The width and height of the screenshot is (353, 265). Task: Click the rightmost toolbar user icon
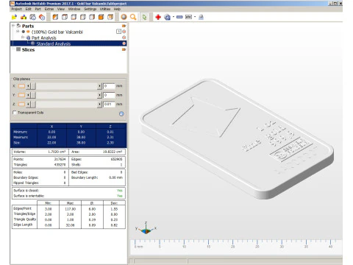coord(201,17)
